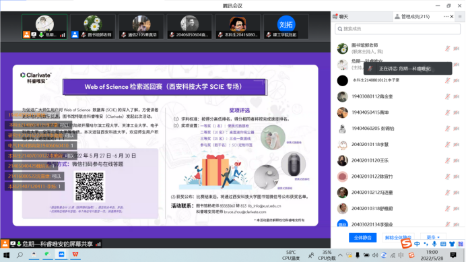Open notification center in taskbar
Viewport: 466px width, 262px height.
453,255
